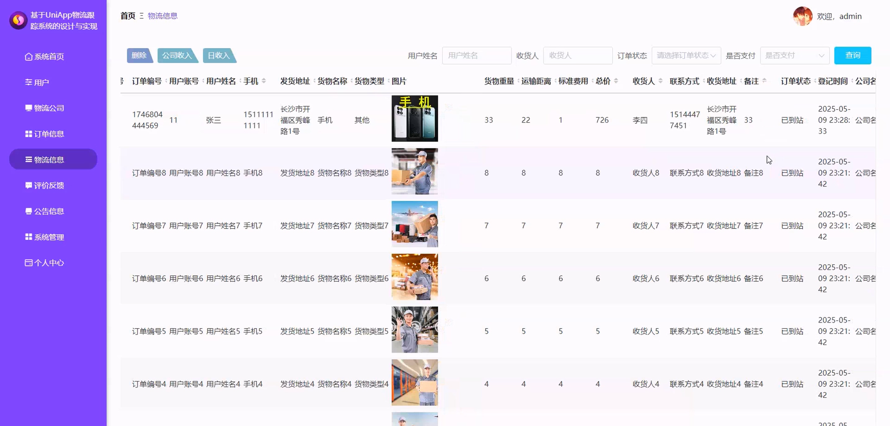Click the 删除 button
Screen dimensions: 890x426
coord(139,55)
